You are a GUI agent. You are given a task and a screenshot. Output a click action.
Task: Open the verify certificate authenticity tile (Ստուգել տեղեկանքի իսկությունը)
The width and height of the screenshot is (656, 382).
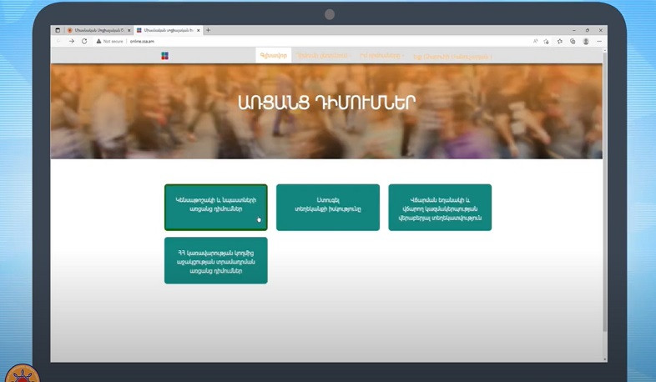[x=328, y=208]
